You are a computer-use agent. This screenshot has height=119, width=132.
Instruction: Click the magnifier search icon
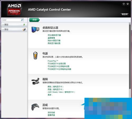(22, 20)
